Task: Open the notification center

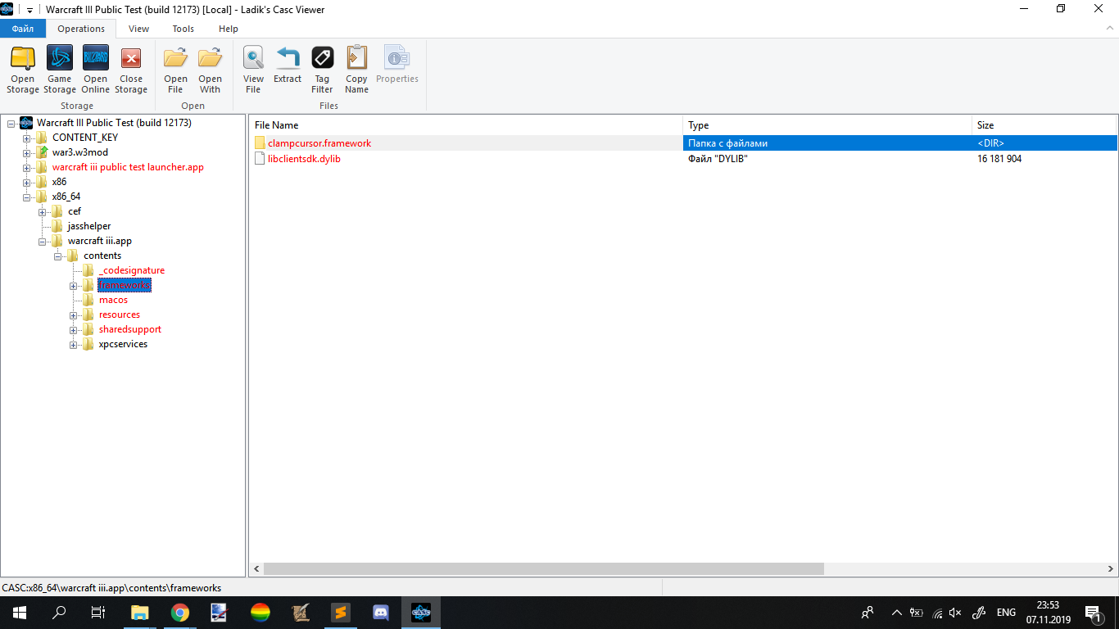Action: [1093, 613]
